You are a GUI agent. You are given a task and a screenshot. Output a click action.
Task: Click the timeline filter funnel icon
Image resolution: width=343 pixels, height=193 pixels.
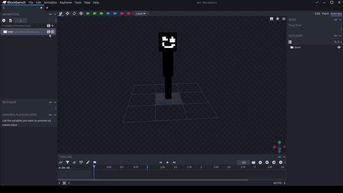coord(68,162)
